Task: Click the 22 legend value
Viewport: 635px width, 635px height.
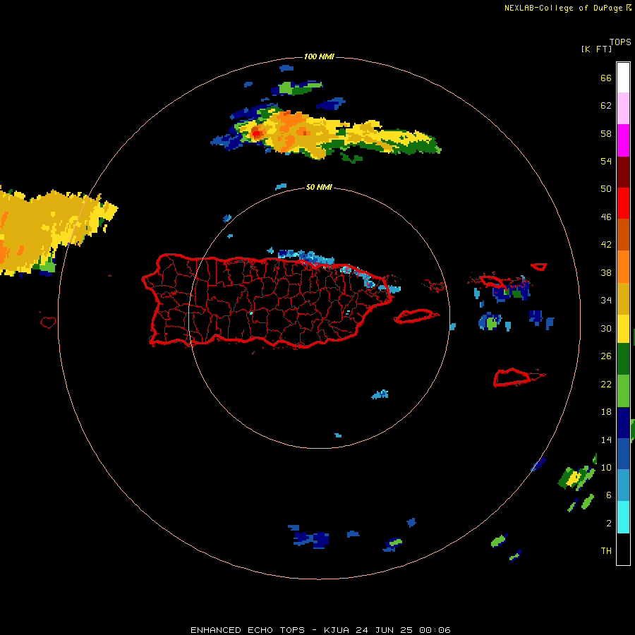Action: (x=606, y=384)
